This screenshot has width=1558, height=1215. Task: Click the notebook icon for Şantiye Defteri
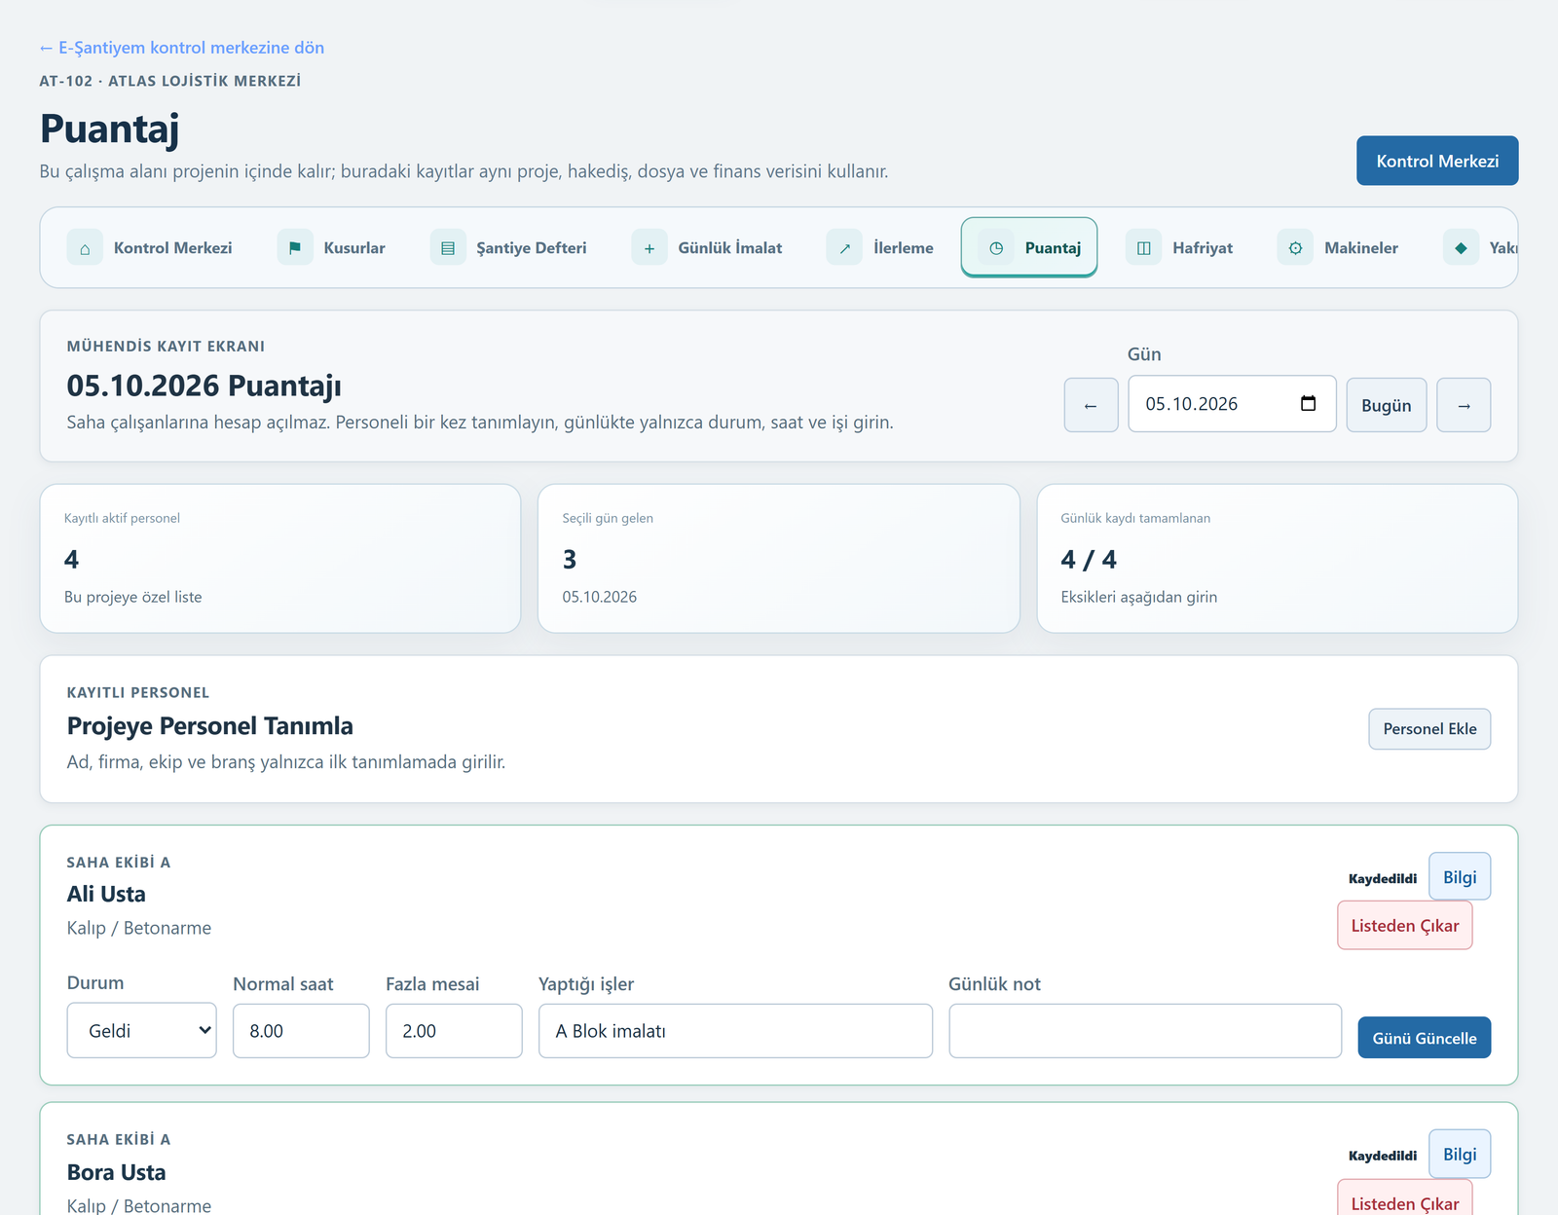tap(448, 247)
